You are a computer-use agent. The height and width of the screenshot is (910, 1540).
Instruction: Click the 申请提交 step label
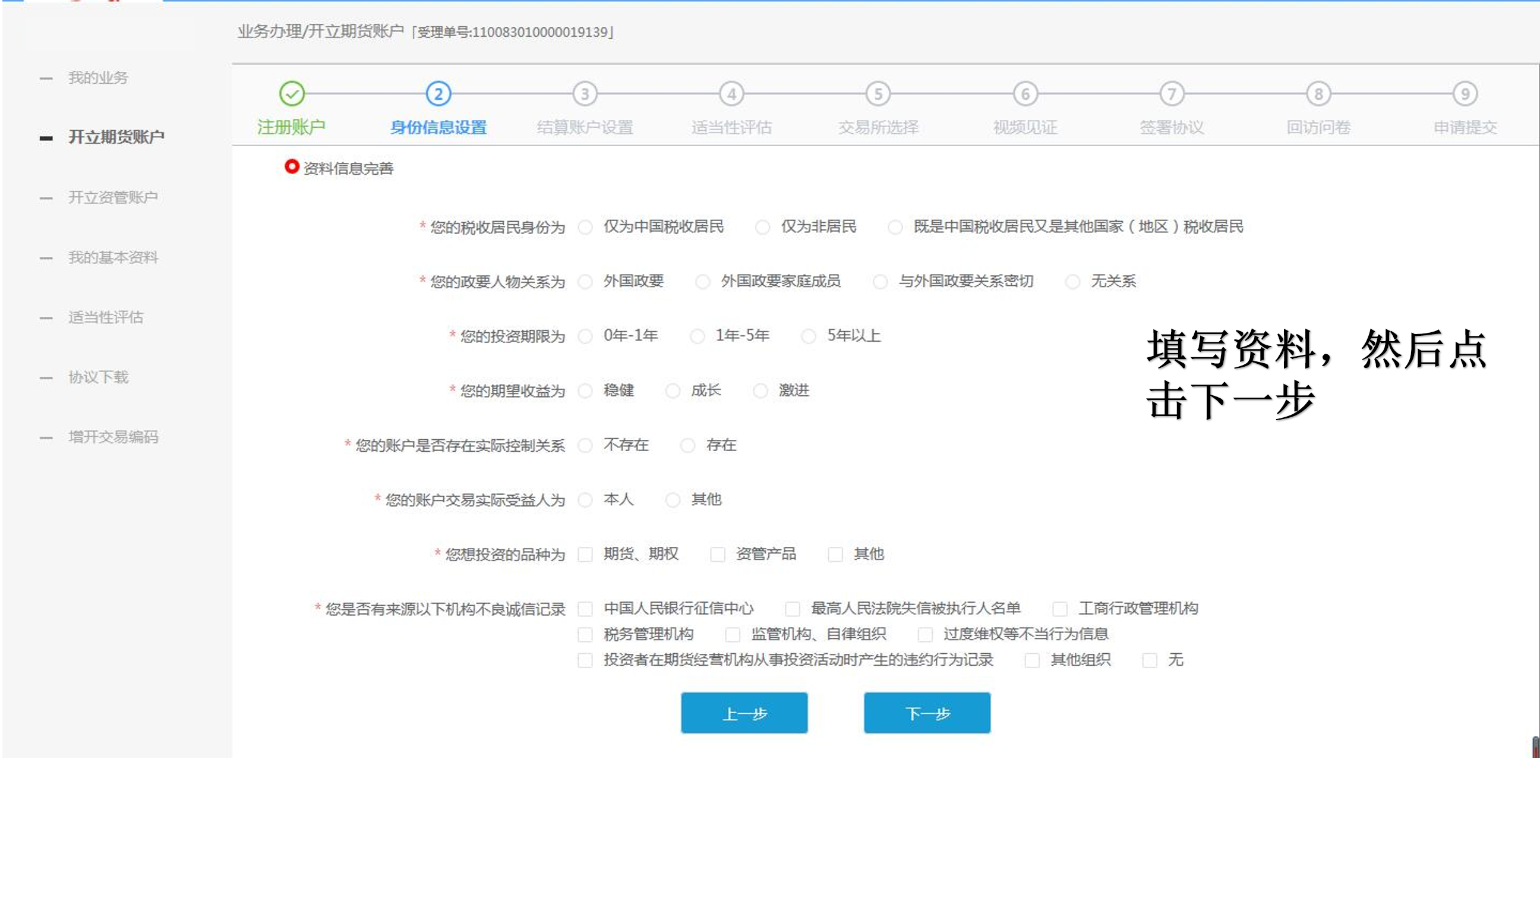1465,128
